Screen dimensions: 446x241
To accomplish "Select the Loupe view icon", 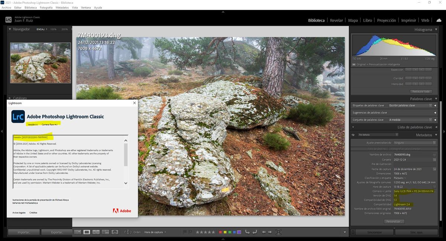I will [x=87, y=232].
